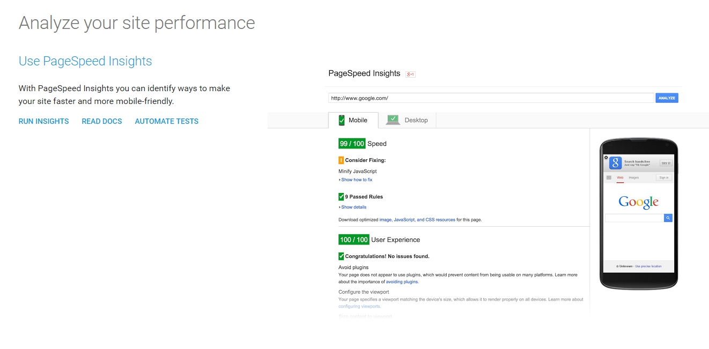Click the green 99 / 100 Speed score badge
The width and height of the screenshot is (709, 349).
(352, 144)
